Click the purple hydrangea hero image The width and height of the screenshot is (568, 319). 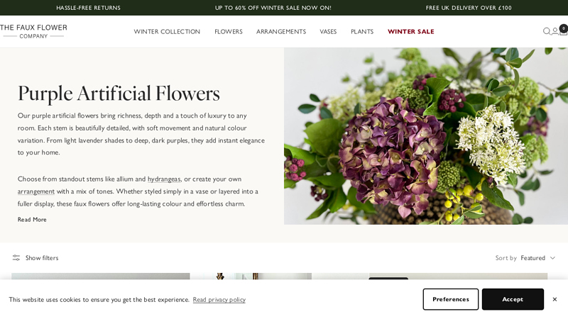click(x=426, y=136)
